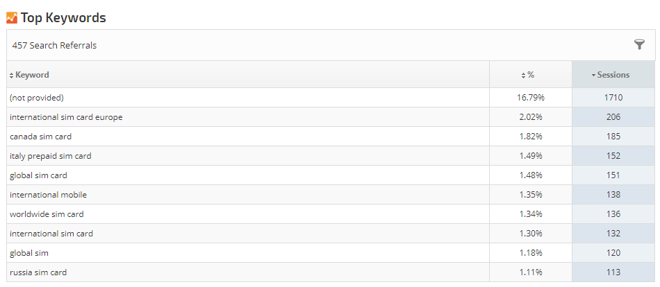Click 'canada sim card' keyword
The width and height of the screenshot is (660, 287).
pyautogui.click(x=40, y=137)
